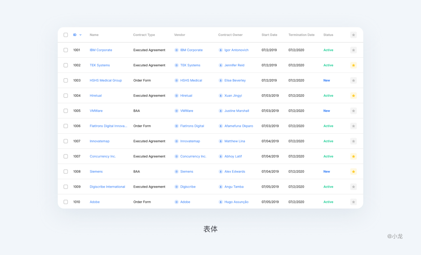Check the checkbox for Concurrency Inc. row
Image resolution: width=421 pixels, height=255 pixels.
coord(66,156)
